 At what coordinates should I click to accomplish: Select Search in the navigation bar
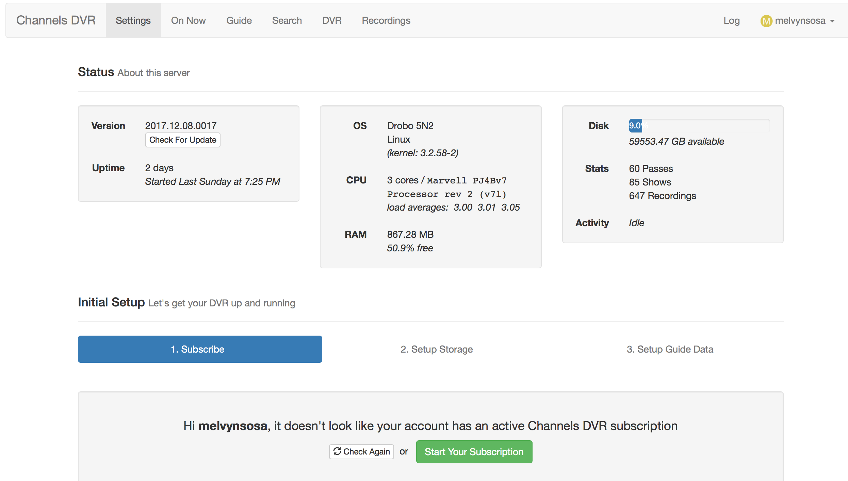(287, 21)
